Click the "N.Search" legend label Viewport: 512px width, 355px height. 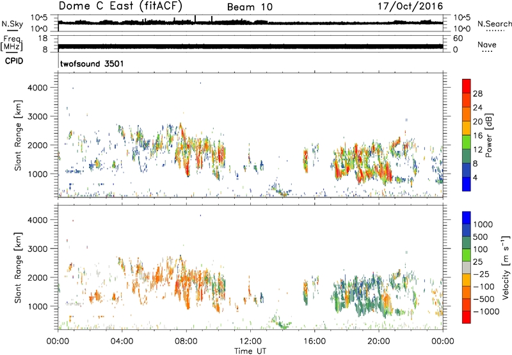(x=494, y=24)
